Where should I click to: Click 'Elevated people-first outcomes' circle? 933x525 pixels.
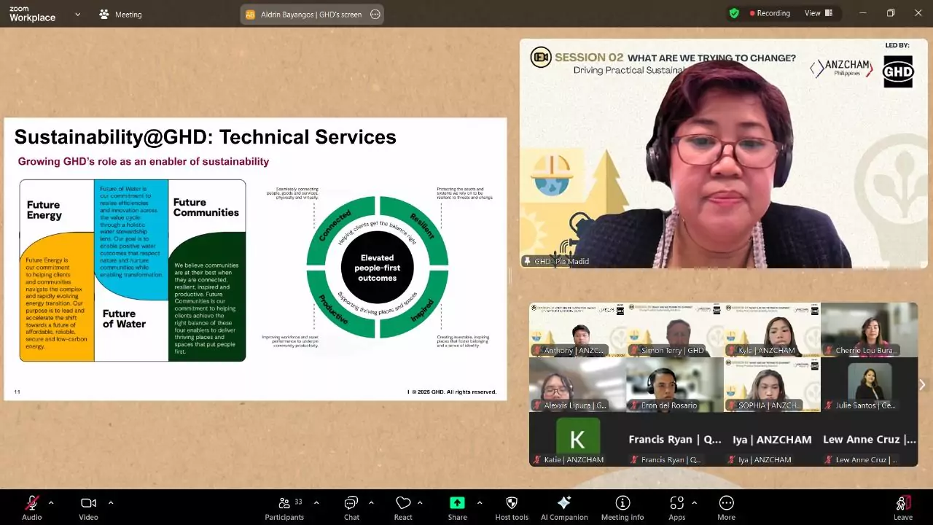coord(377,268)
